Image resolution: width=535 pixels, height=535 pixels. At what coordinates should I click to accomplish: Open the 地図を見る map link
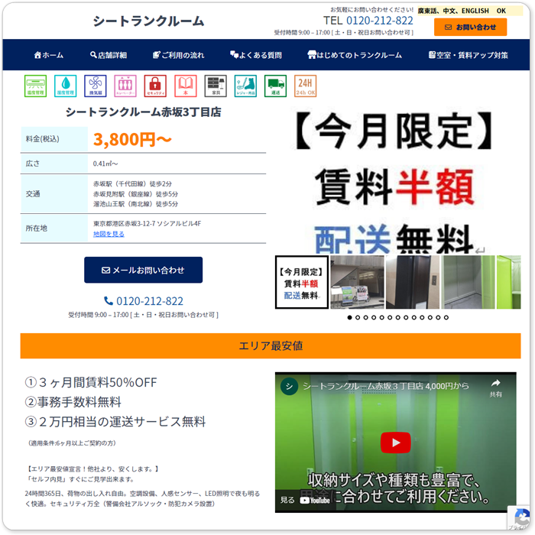pos(109,234)
